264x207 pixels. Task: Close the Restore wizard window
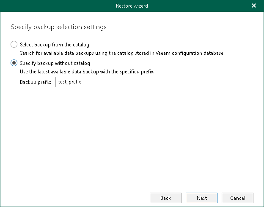click(x=253, y=6)
